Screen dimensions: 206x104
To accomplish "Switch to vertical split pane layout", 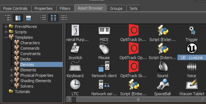I will click(x=18, y=18).
